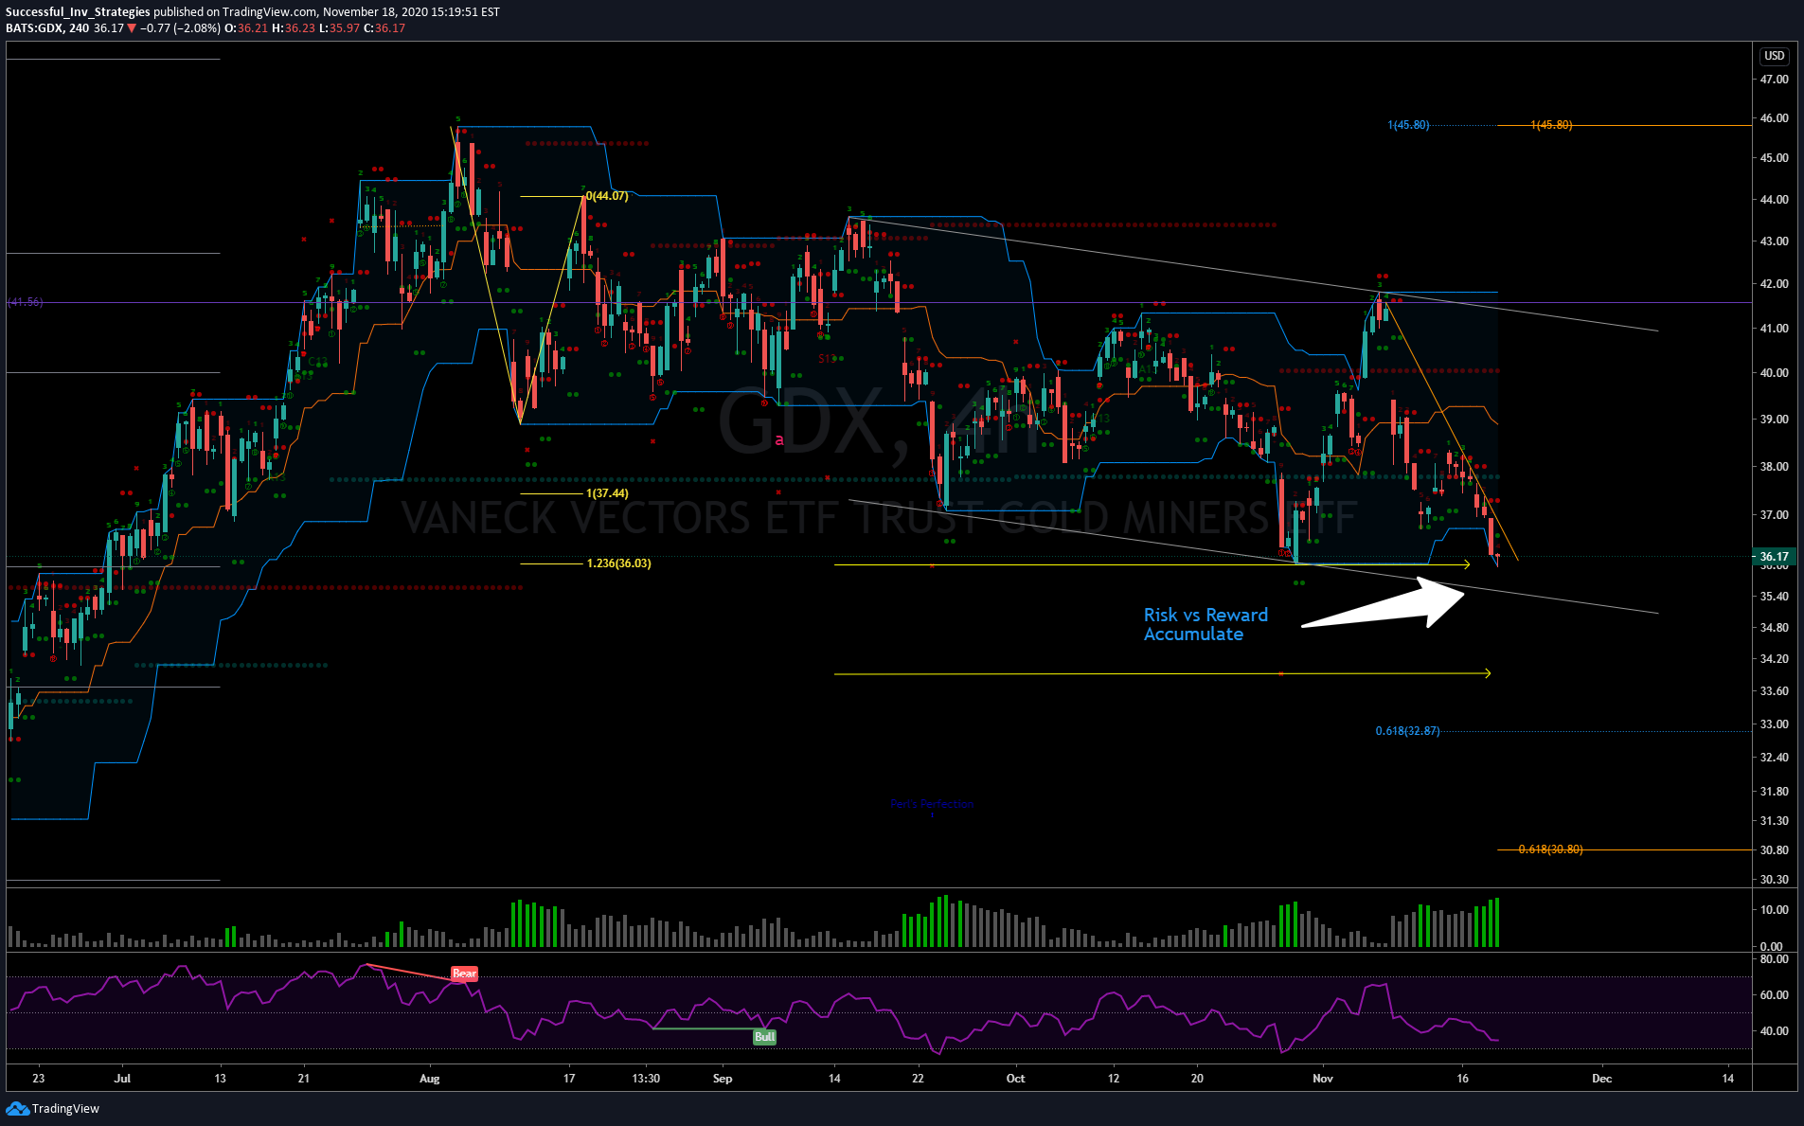The height and width of the screenshot is (1126, 1804).
Task: Click the 30.30 price axis value
Action: pyautogui.click(x=1774, y=880)
